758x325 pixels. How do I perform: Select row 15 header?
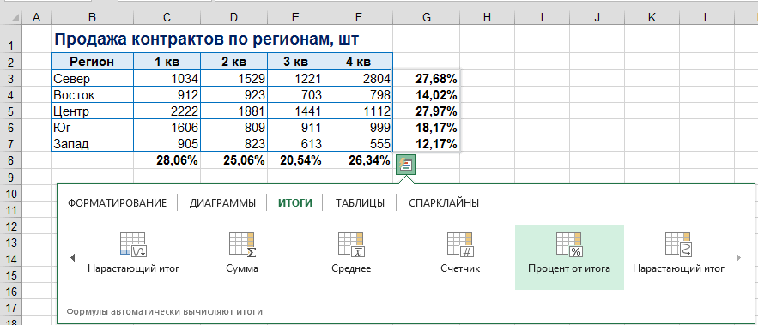pyautogui.click(x=11, y=275)
